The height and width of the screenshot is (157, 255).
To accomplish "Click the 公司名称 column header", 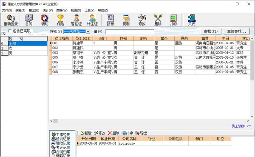I will [x=130, y=139].
